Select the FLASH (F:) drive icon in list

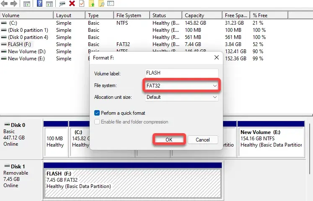pyautogui.click(x=4, y=44)
